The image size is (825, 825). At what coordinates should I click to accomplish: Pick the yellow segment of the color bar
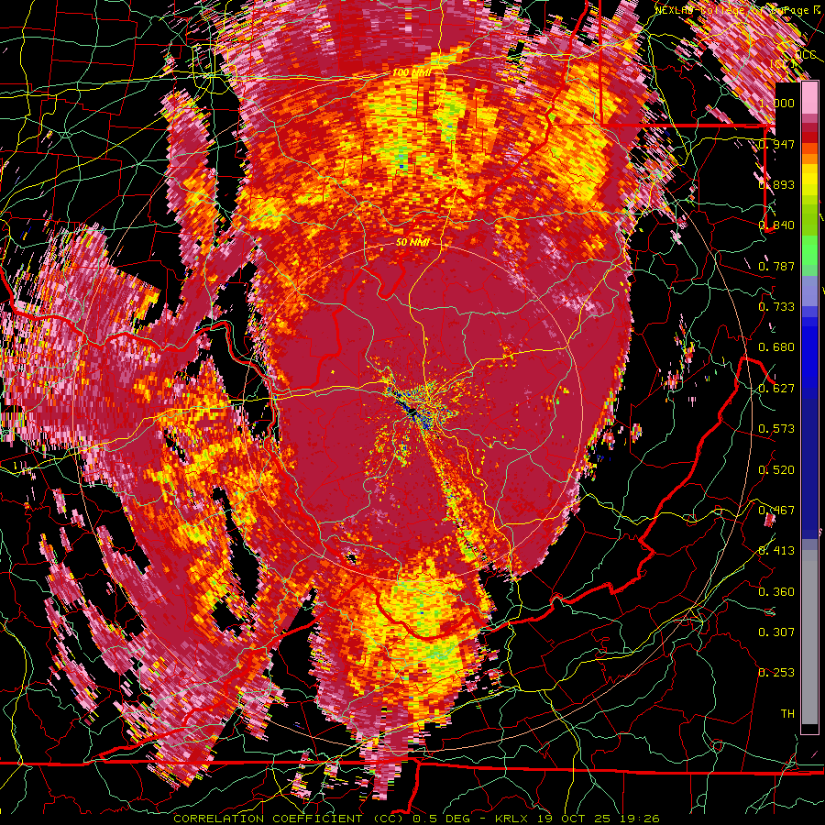click(x=809, y=181)
